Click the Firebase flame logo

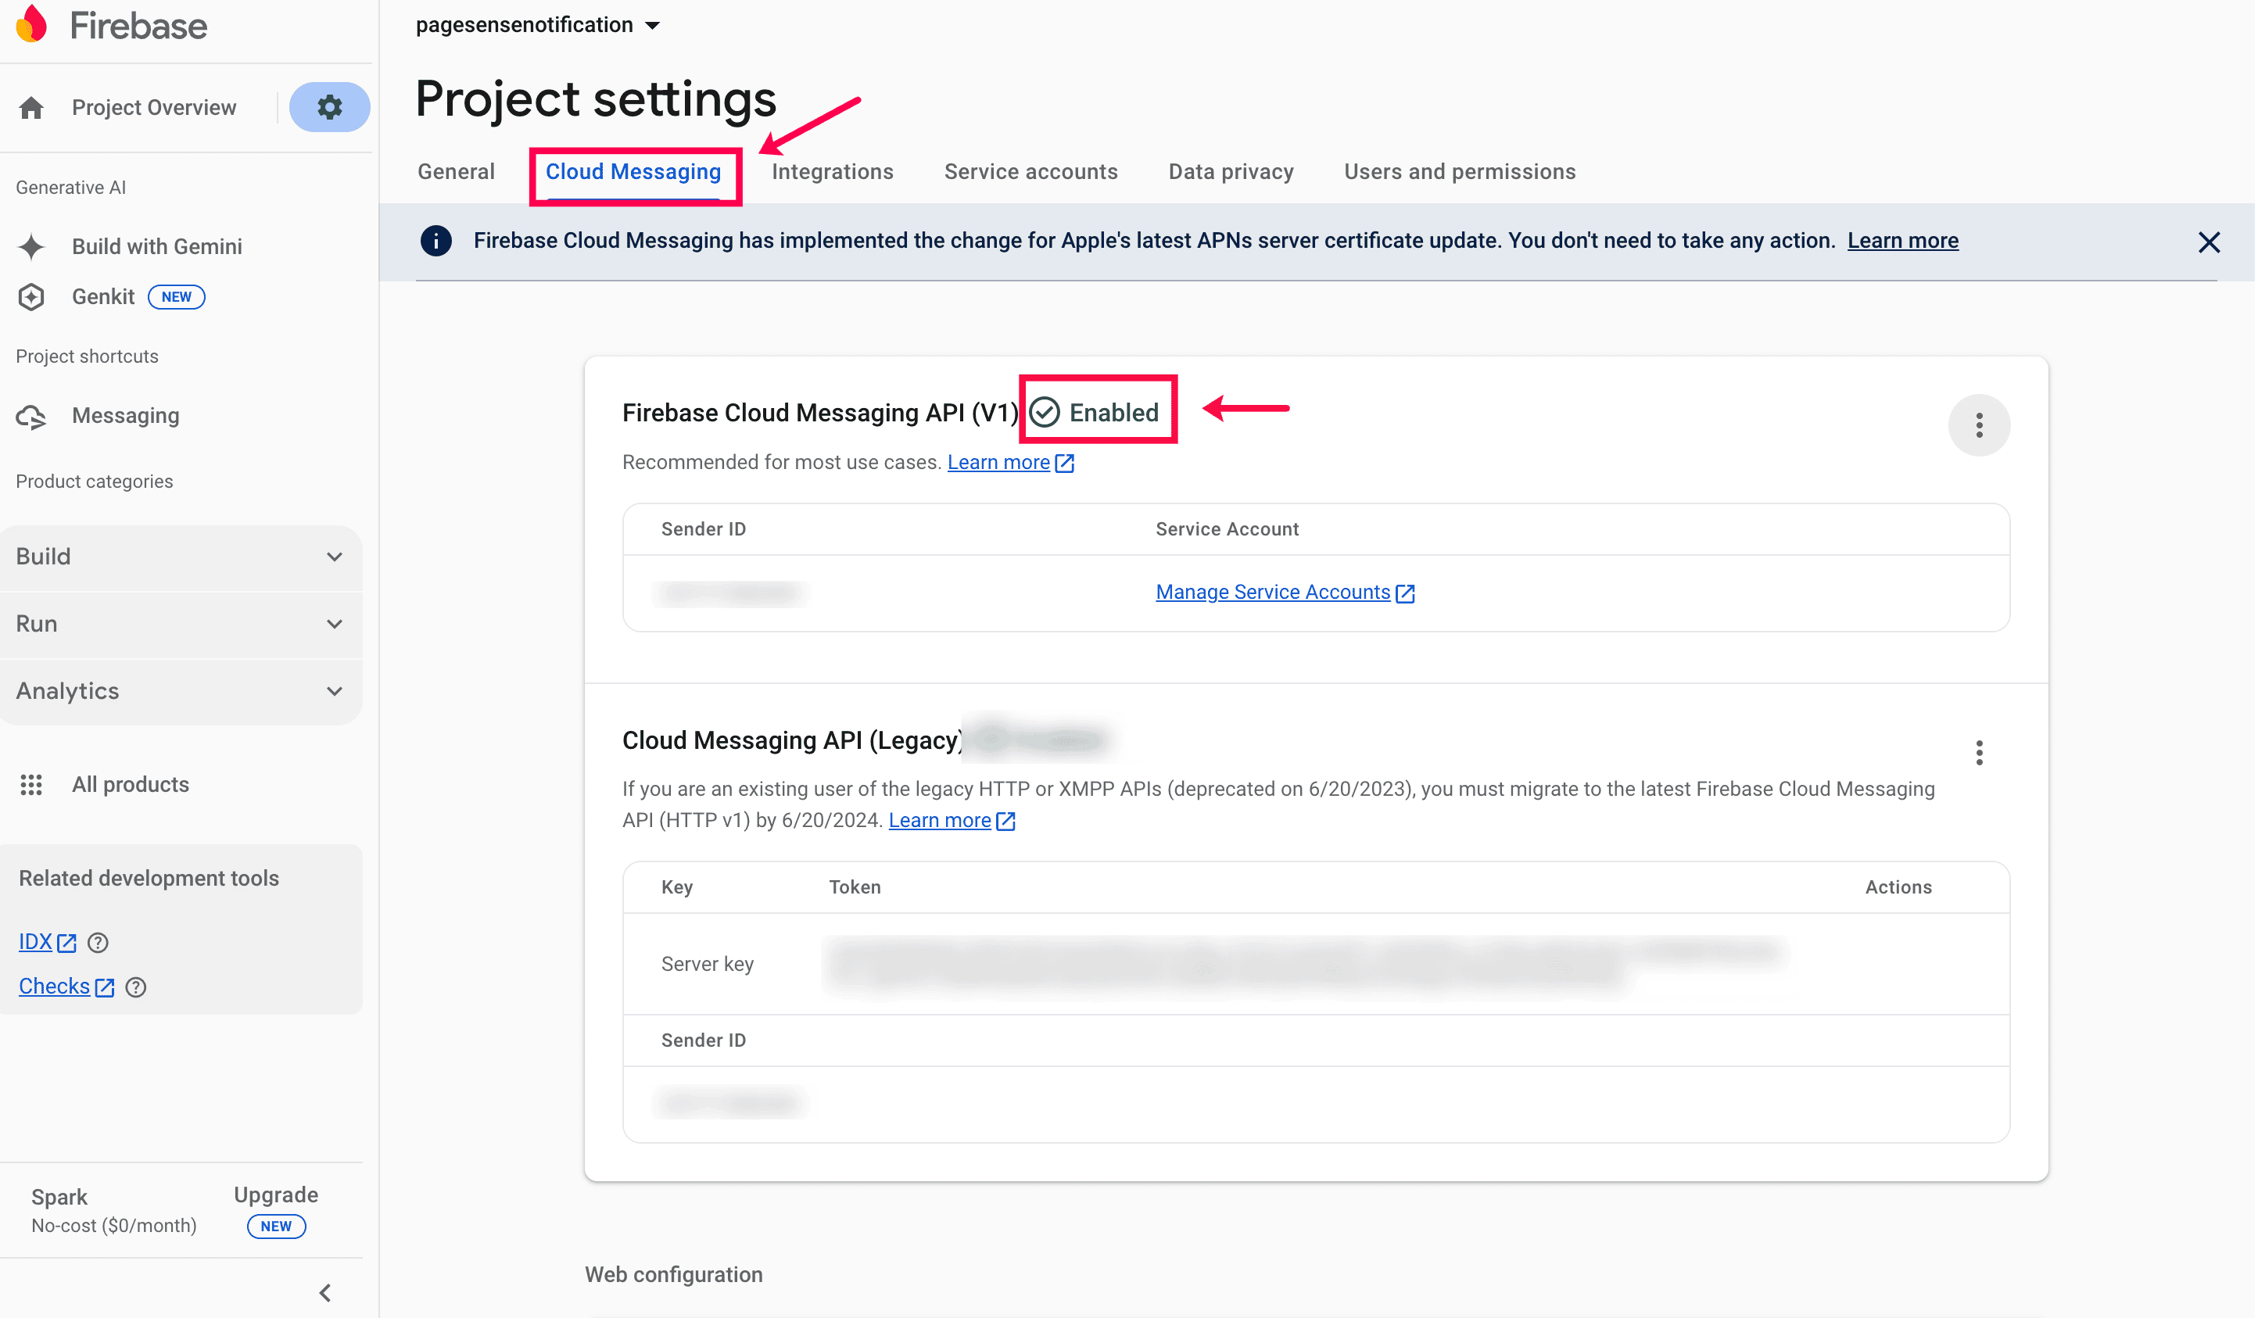[x=33, y=24]
